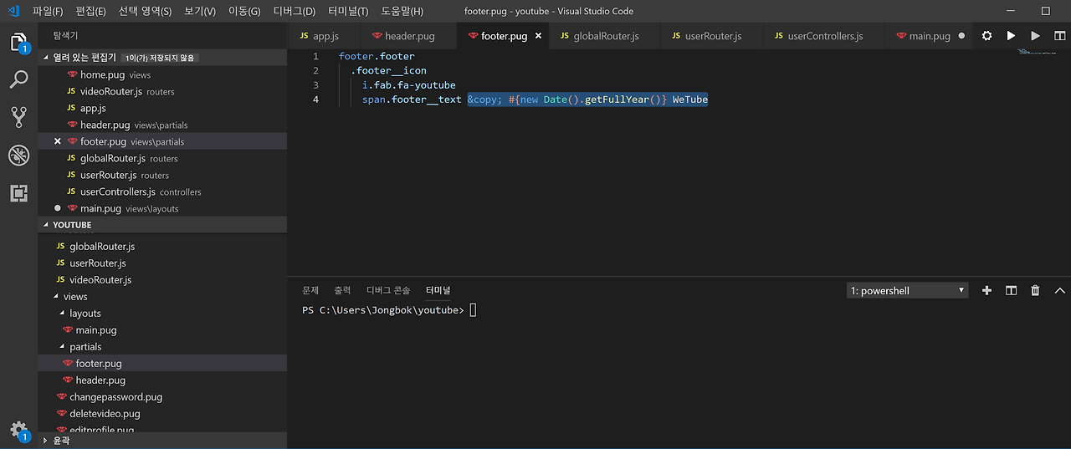Image resolution: width=1071 pixels, height=449 pixels.
Task: Maximize the panel with the up chevron
Action: pos(1059,290)
